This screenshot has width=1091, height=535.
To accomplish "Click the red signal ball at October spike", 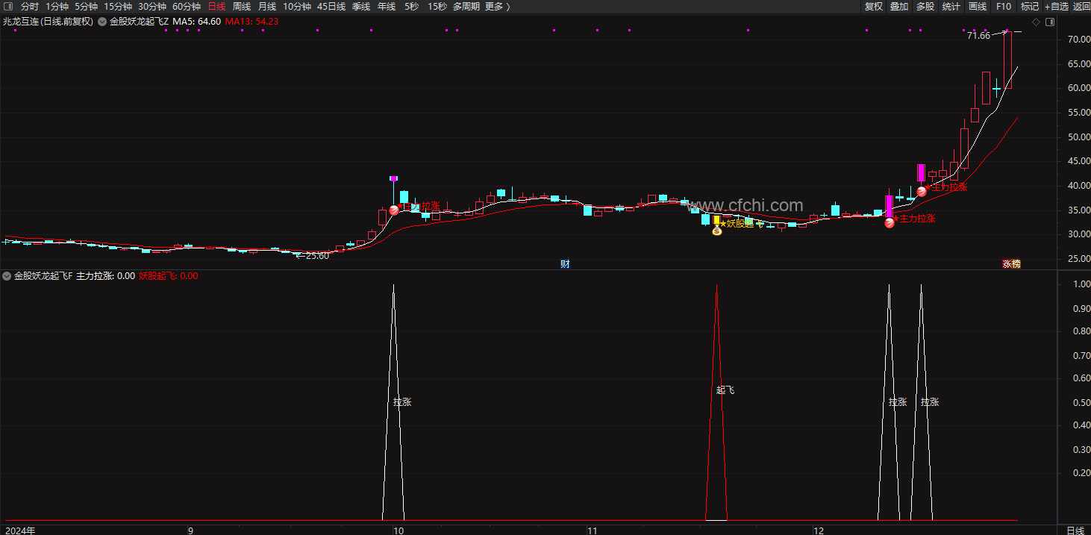I will pos(394,210).
